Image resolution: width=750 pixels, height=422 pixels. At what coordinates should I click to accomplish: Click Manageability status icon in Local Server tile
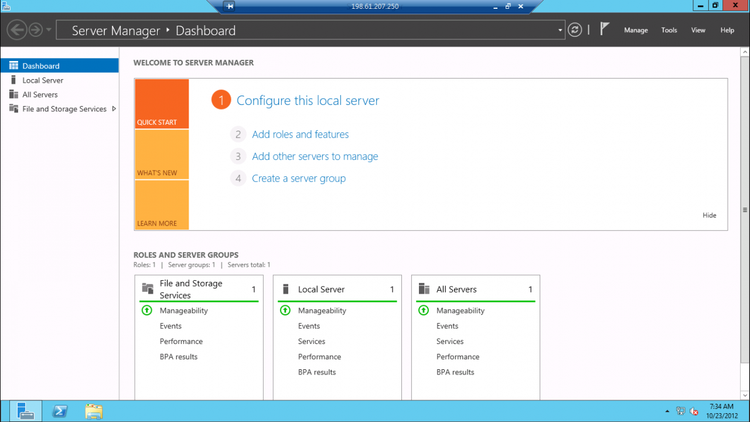point(285,310)
